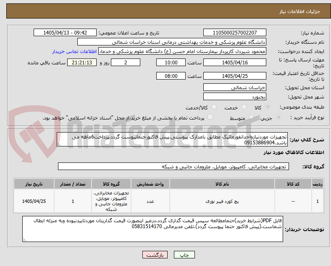Select the خدمت radio button
The height and width of the screenshot is (266, 331).
pos(244,107)
